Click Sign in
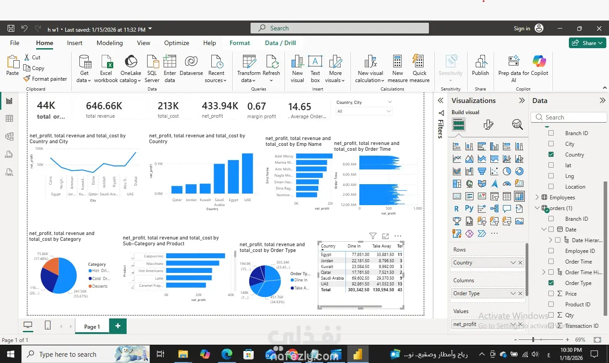Screen dimensions: 609x363 coord(529,29)
